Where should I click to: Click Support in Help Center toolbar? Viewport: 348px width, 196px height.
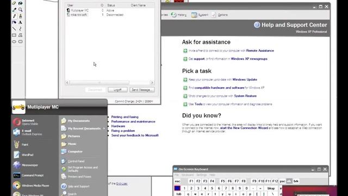point(200,15)
